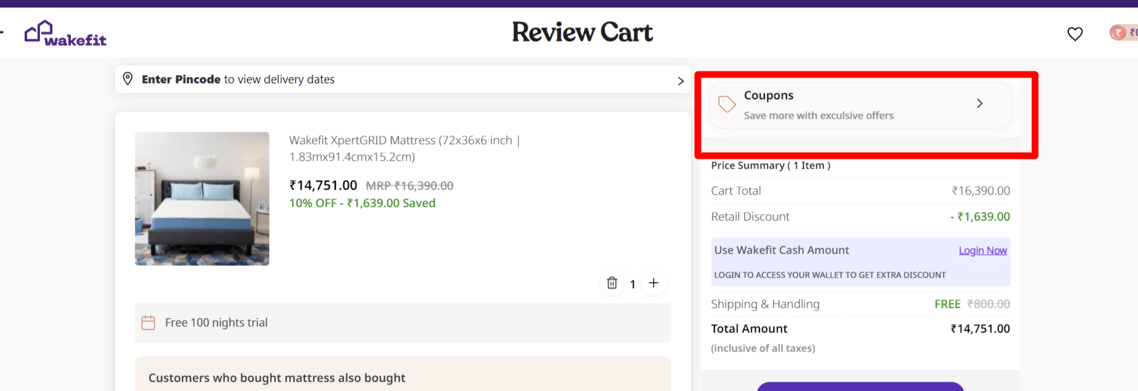
Task: Click the calendar icon beside trial info
Action: [149, 323]
